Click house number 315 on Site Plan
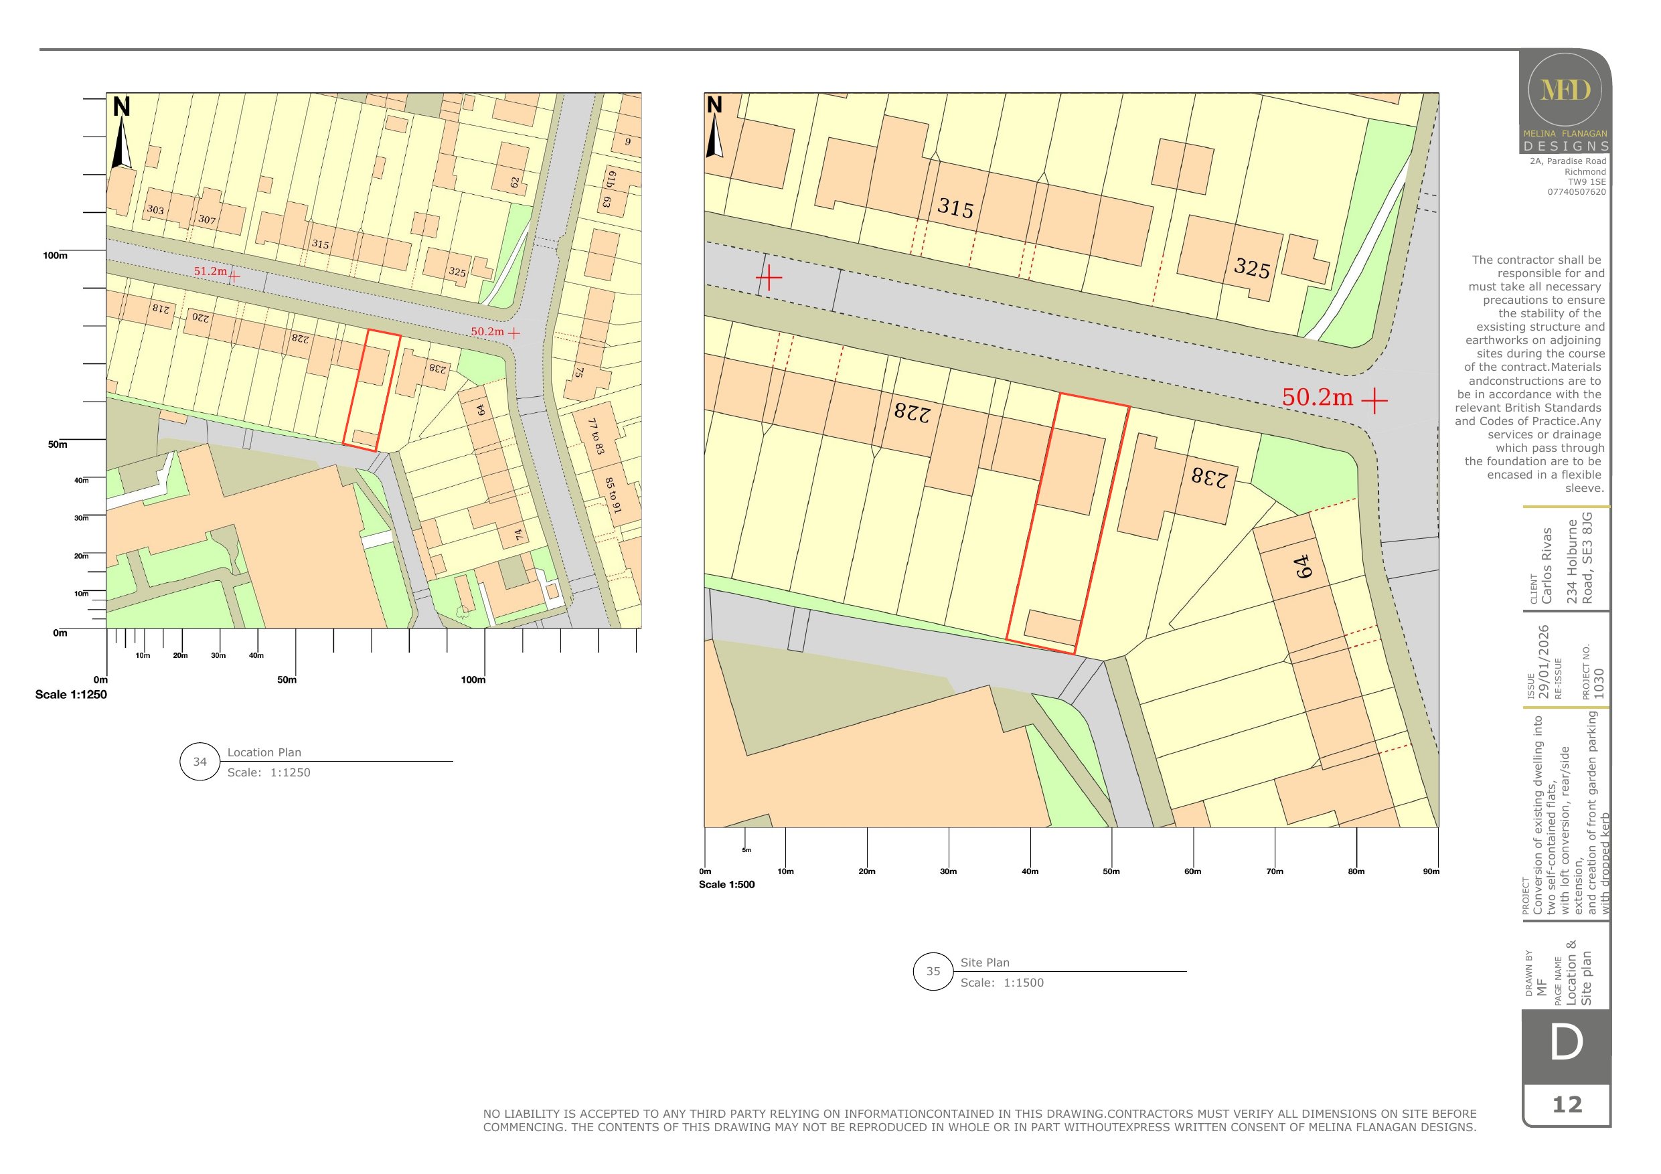1661x1174 pixels. [955, 208]
